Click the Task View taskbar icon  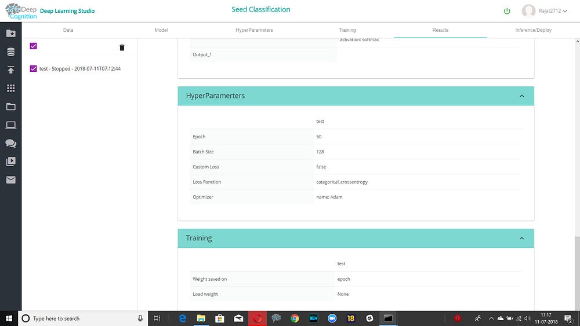[157, 318]
